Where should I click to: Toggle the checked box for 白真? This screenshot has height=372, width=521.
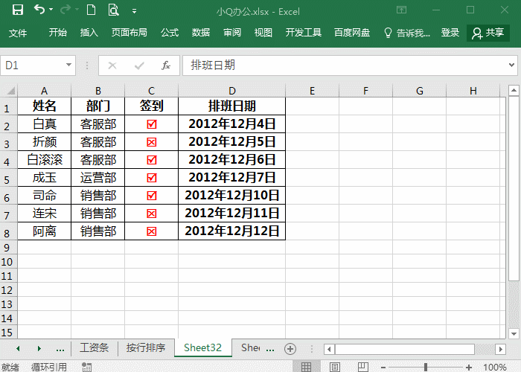(x=152, y=124)
